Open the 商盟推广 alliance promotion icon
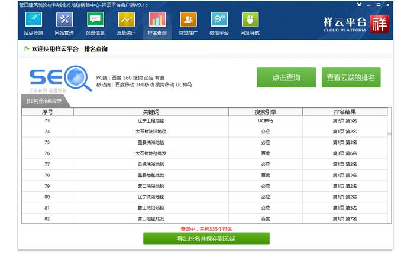The height and width of the screenshot is (255, 417). 188,24
